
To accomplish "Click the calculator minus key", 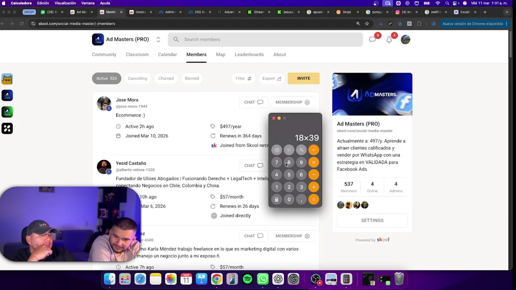I will coord(314,175).
